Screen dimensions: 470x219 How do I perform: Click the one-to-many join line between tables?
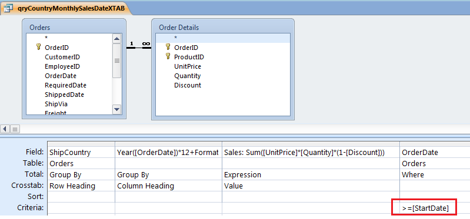coord(139,48)
